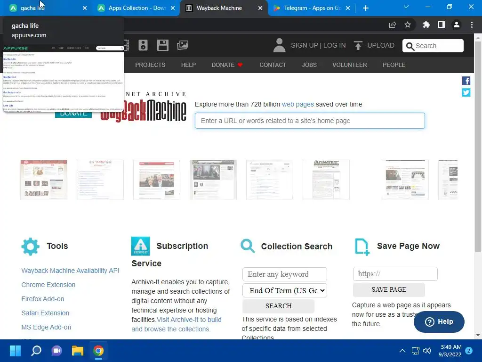Focus the Wayback URL input field

[310, 121]
